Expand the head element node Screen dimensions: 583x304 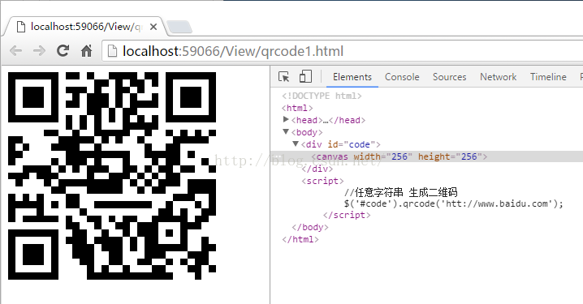(286, 119)
